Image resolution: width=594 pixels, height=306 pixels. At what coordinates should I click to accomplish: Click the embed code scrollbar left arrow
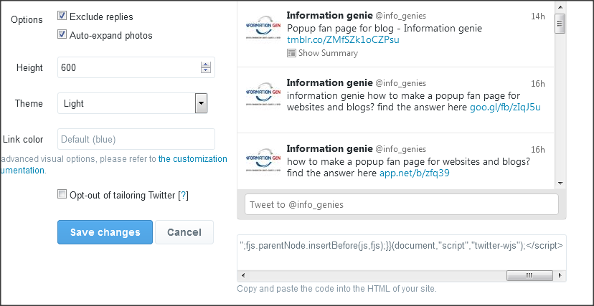242,275
